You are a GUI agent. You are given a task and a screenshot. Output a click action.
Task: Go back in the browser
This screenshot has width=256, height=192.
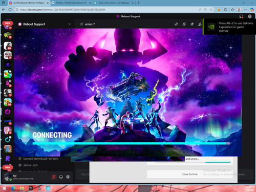tap(4, 10)
